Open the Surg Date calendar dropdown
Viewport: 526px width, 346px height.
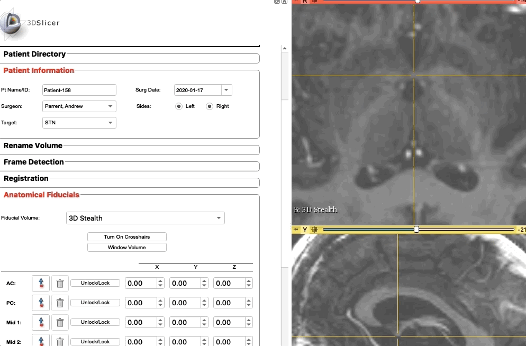pos(226,90)
